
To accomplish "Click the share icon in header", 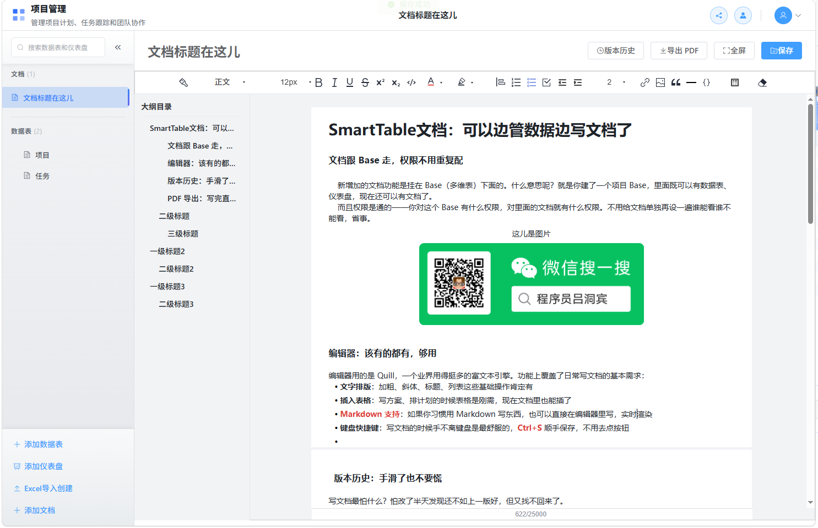I will 719,15.
